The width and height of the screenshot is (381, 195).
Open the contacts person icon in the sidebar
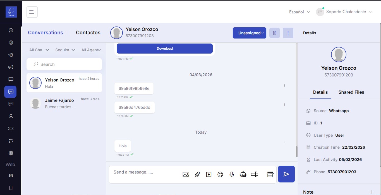click(x=10, y=116)
